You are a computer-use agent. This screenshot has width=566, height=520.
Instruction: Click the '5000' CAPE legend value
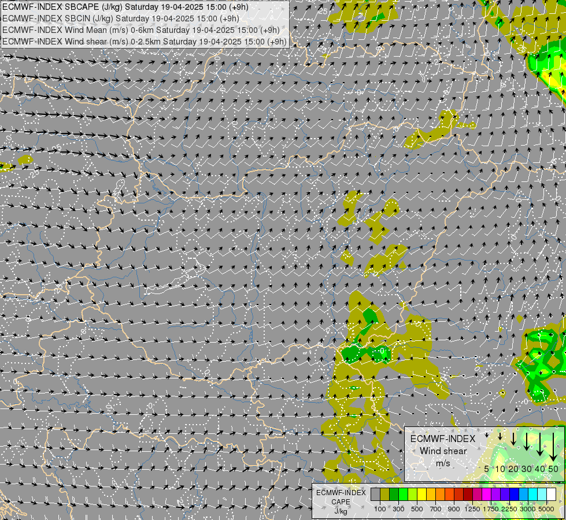pos(546,509)
